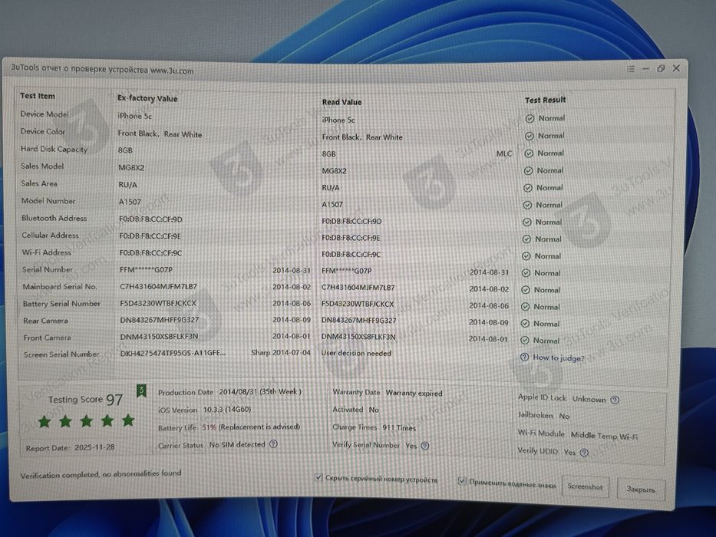Image resolution: width=716 pixels, height=537 pixels.
Task: Click the Screenshot button
Action: pos(585,487)
